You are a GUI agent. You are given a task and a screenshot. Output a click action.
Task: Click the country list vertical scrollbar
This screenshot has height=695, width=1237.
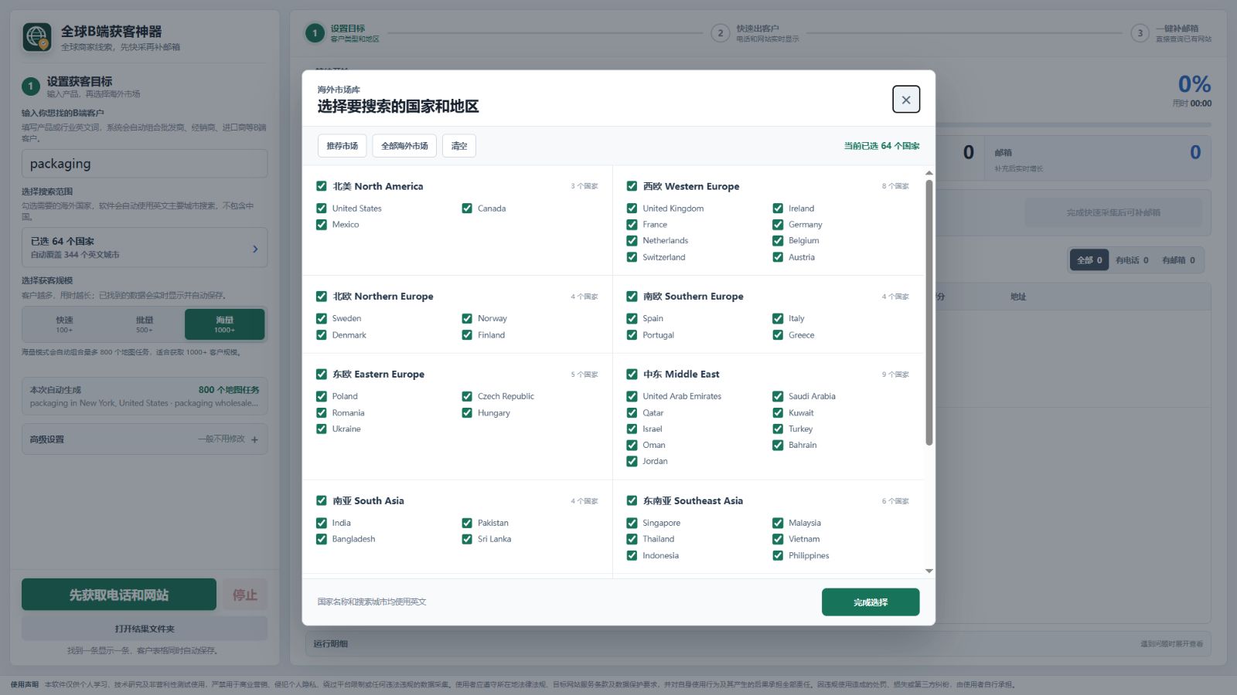pos(929,312)
